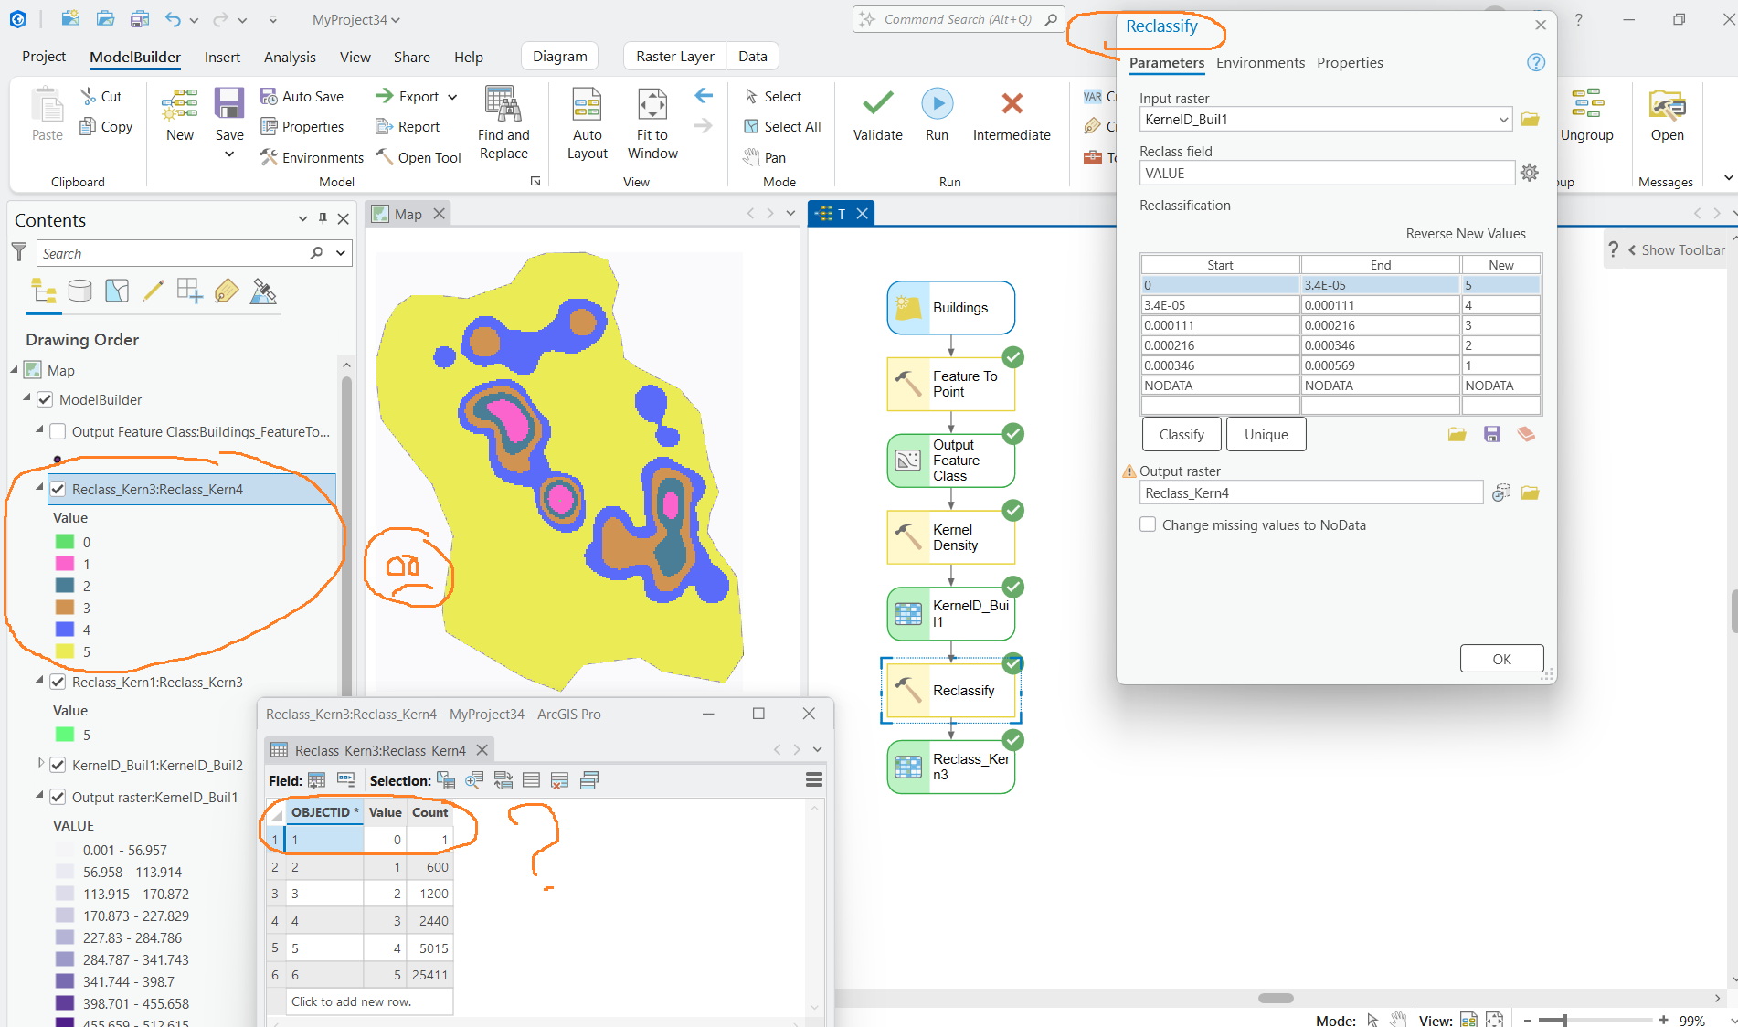This screenshot has width=1738, height=1027.
Task: Click the blue swatch for value 4
Action: (x=65, y=630)
